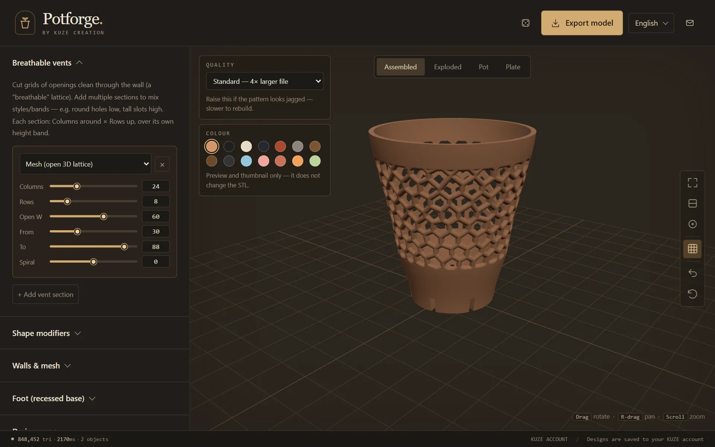Viewport: 715px width, 447px height.
Task: Open the mail contact icon
Action: tap(690, 23)
